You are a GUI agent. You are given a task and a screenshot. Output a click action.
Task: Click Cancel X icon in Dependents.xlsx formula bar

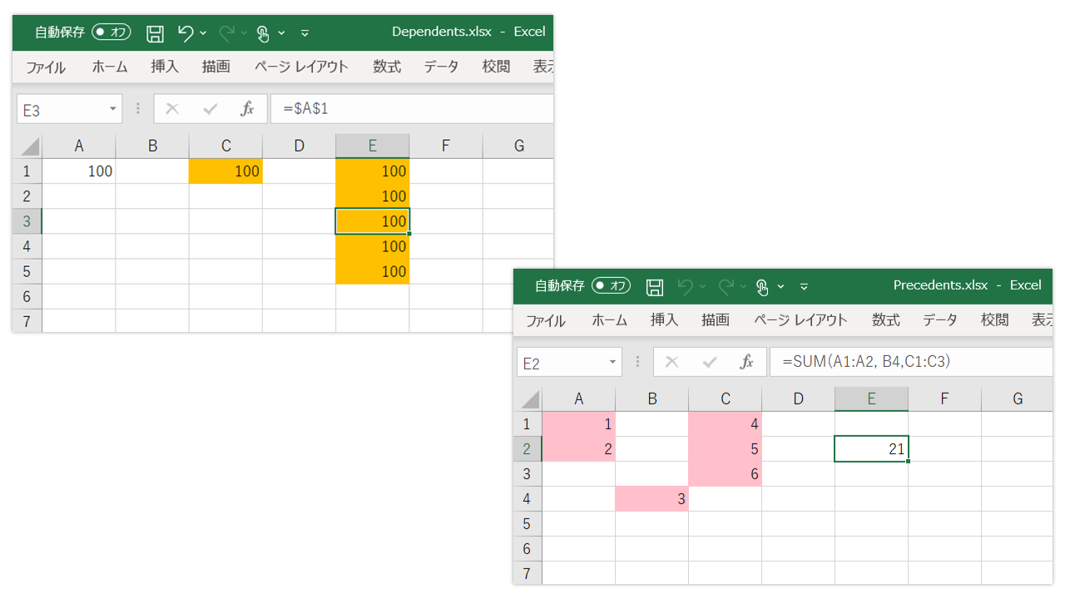(172, 109)
